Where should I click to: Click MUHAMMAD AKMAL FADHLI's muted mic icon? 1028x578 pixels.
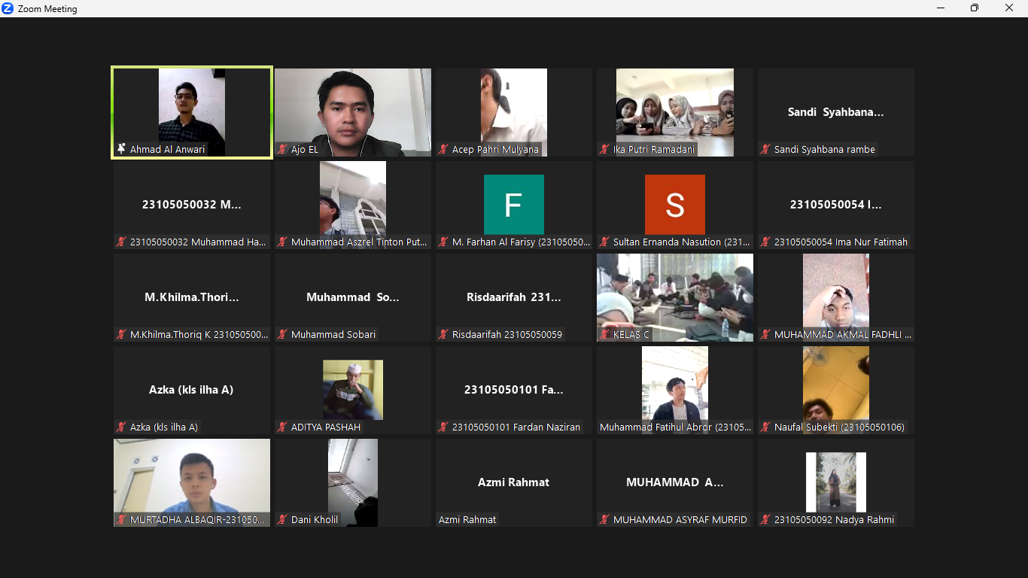tap(766, 334)
